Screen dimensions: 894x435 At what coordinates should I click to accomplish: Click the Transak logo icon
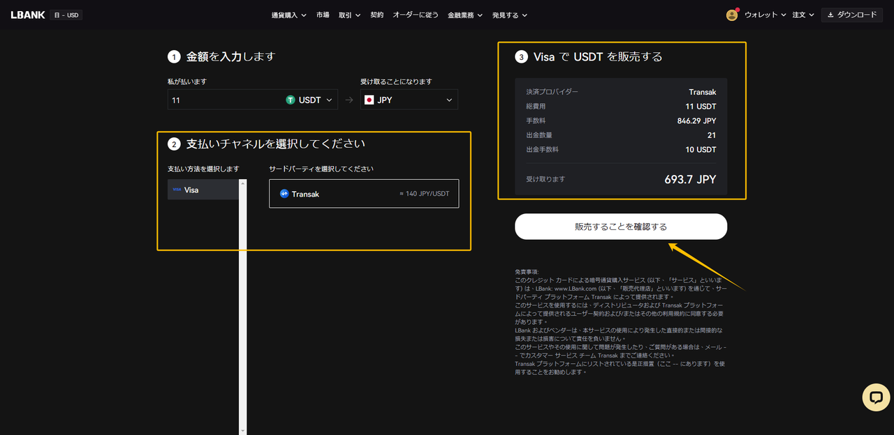[284, 194]
